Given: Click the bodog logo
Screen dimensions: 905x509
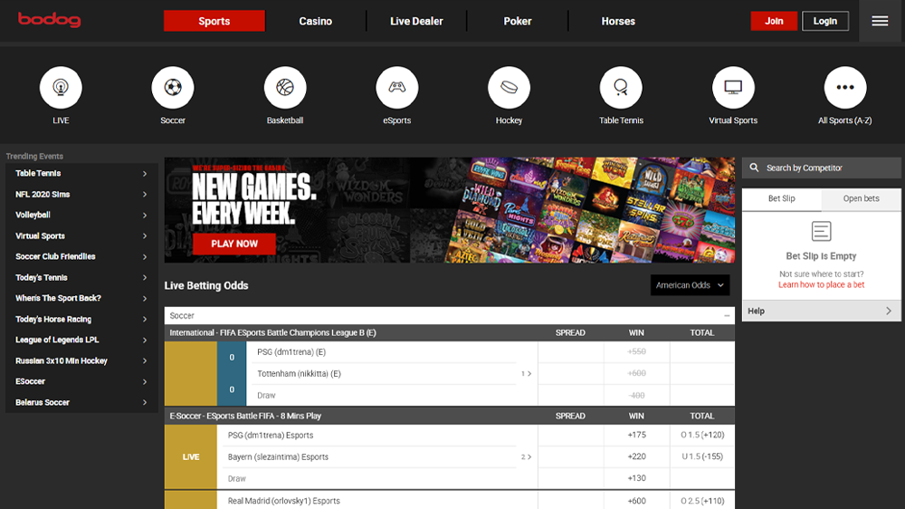Looking at the screenshot, I should tap(49, 20).
